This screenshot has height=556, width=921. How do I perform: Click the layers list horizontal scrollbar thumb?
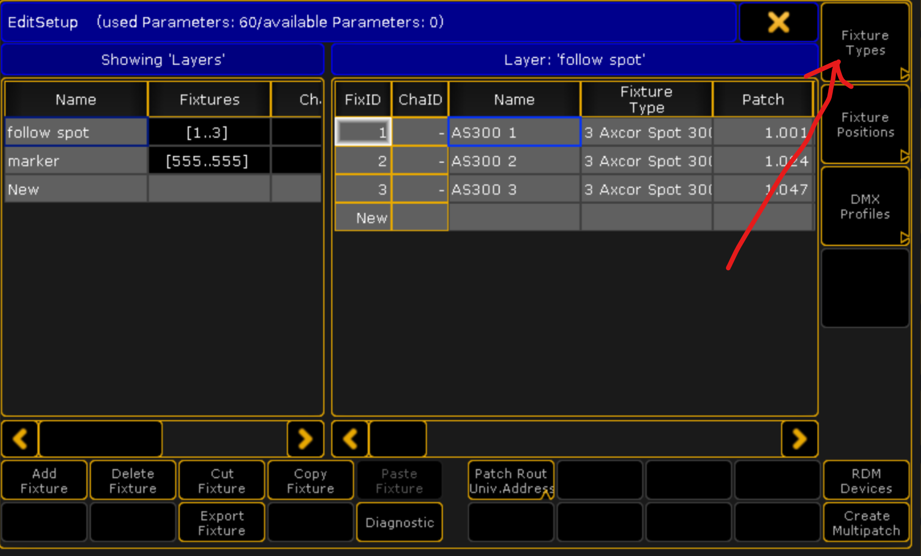[x=101, y=439]
